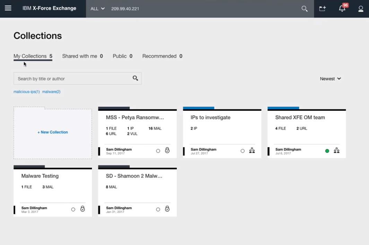Click the add collection folder icon
The image size is (369, 245).
pos(323,9)
